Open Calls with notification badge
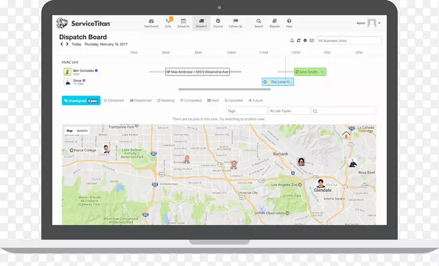The width and height of the screenshot is (439, 266). [x=168, y=22]
